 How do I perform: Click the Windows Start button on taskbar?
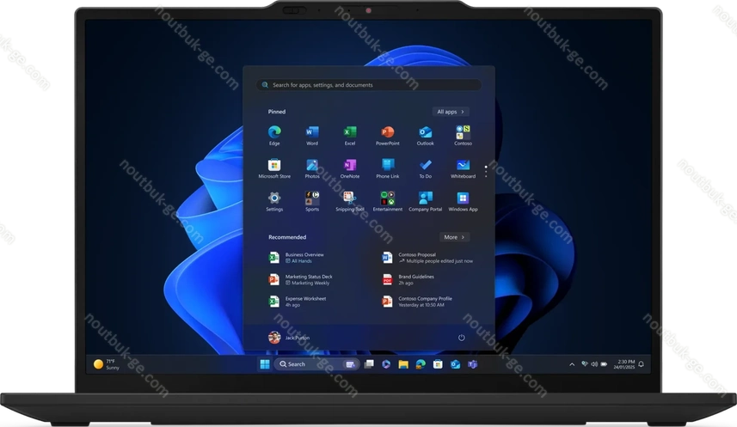pyautogui.click(x=264, y=364)
